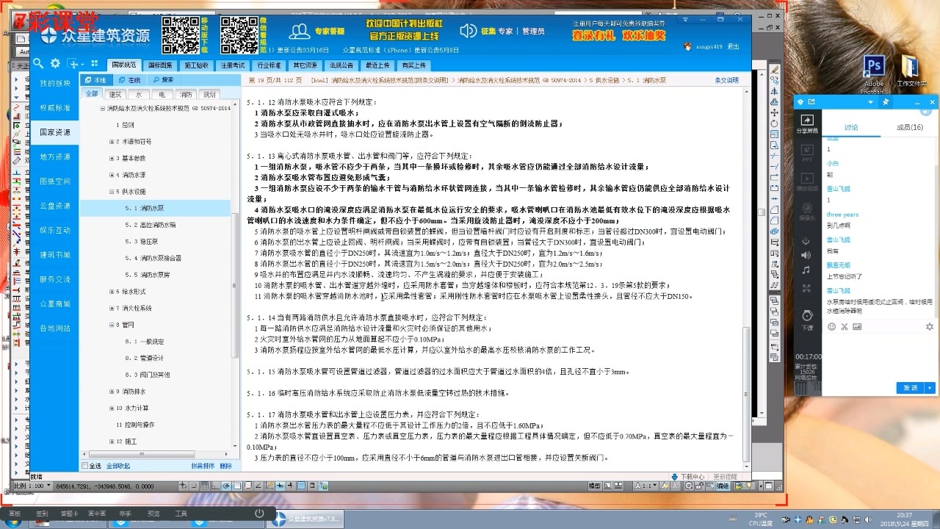Viewport: 940px width, 529px height.
Task: Switch to the 国标图集 tab
Action: tap(160, 65)
